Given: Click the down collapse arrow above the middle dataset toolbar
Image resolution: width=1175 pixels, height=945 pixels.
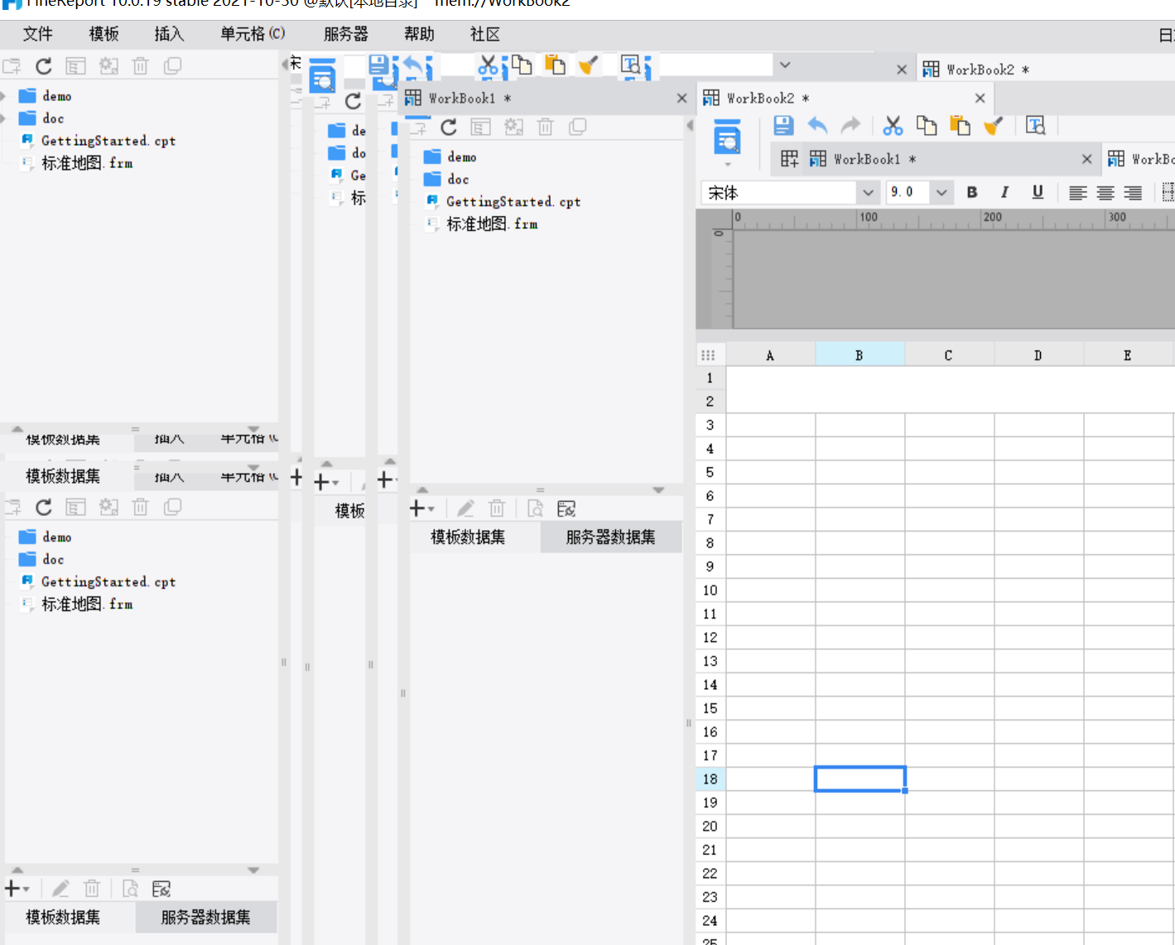Looking at the screenshot, I should (x=658, y=490).
